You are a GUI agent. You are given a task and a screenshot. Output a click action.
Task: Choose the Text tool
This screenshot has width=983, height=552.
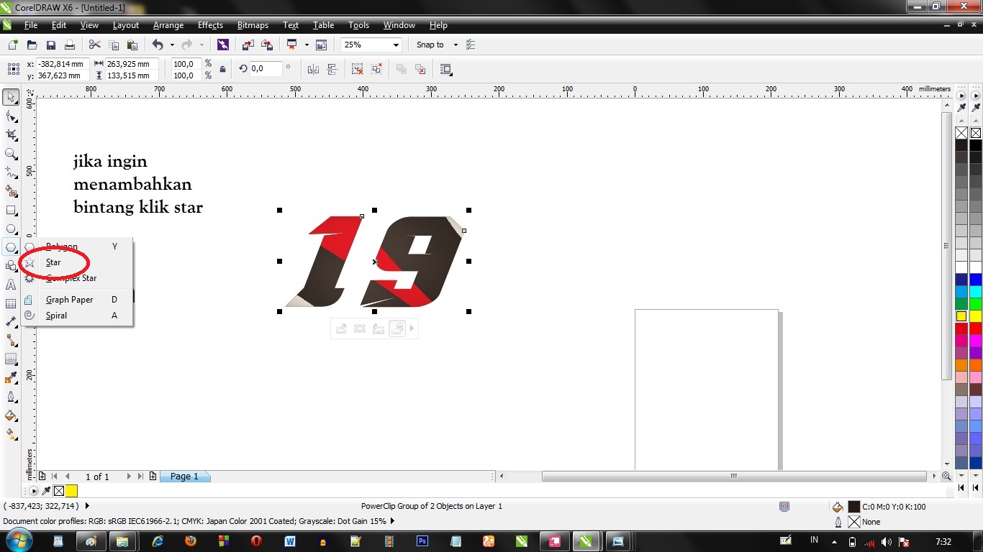(x=11, y=285)
